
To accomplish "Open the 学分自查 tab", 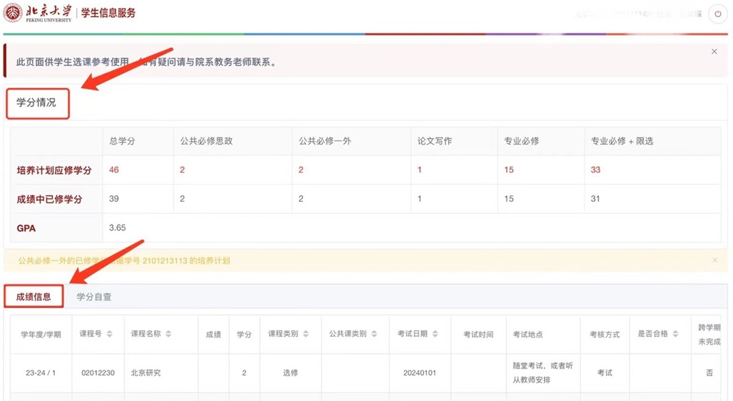I will 94,297.
